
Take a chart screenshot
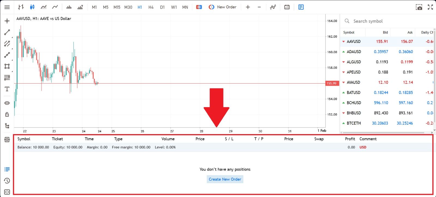coord(419,7)
